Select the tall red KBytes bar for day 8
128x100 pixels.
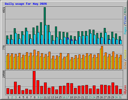[x=34, y=82]
